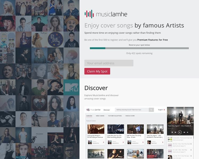Viewport: 199px width, 159px height.
Task: Click small musiclamhe logo in preview header
Action: 93,110
